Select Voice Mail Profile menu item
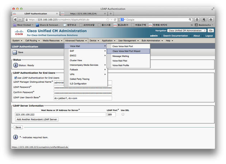 coord(128,65)
